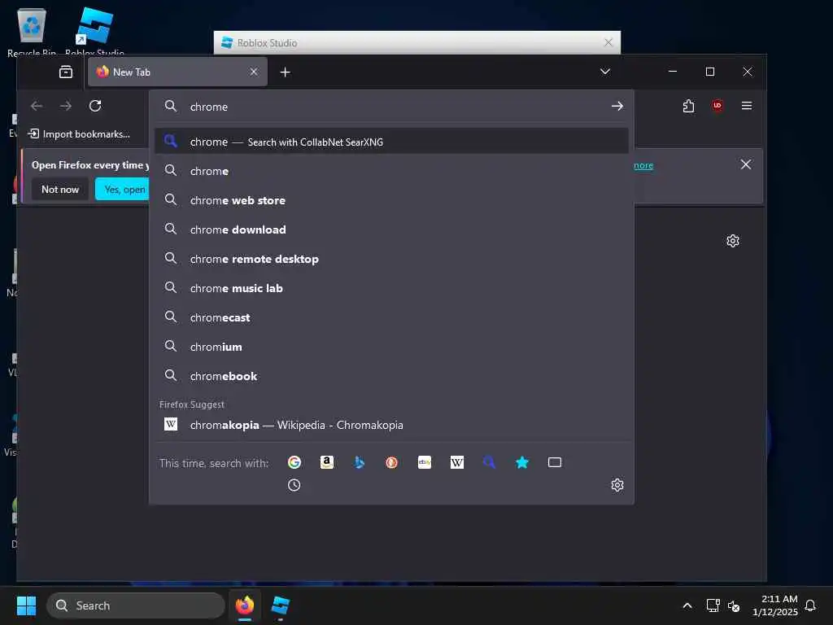Open Chromakopia Wikipedia suggestion
The height and width of the screenshot is (625, 833).
(x=391, y=425)
